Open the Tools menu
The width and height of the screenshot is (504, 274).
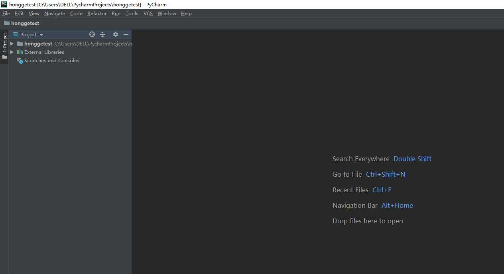[132, 13]
